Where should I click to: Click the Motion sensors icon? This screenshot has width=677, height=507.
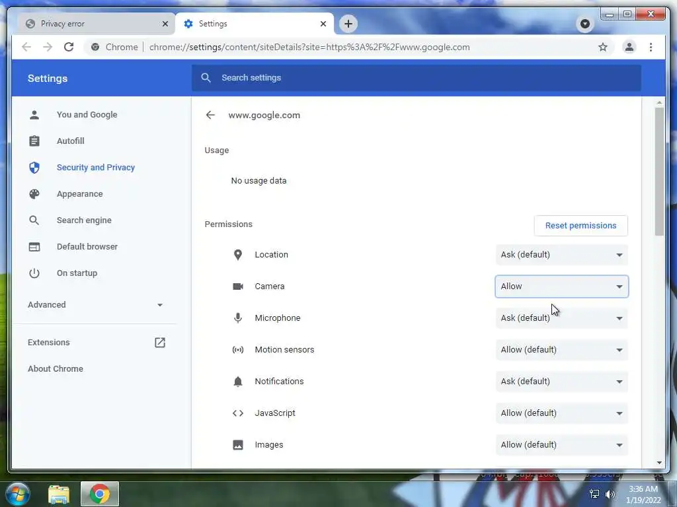[238, 350]
